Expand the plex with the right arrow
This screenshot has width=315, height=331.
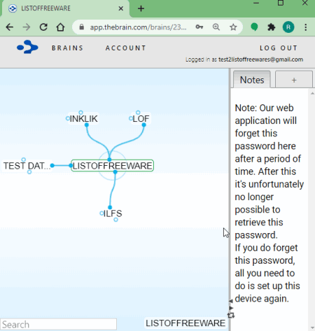pos(231,308)
